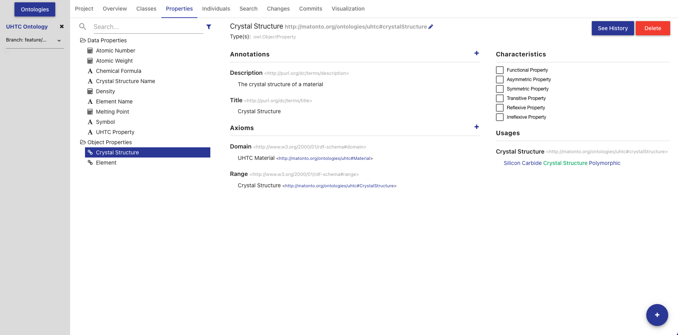Collapse the Object Properties folder

pyautogui.click(x=83, y=142)
